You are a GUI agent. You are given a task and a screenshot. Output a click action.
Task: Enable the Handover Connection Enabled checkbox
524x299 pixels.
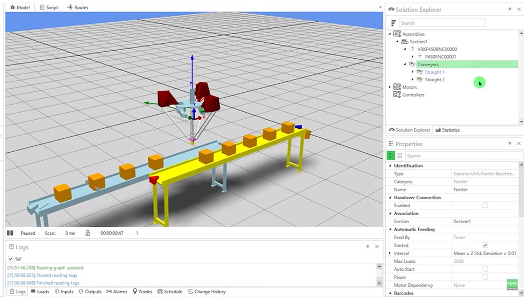[485, 205]
